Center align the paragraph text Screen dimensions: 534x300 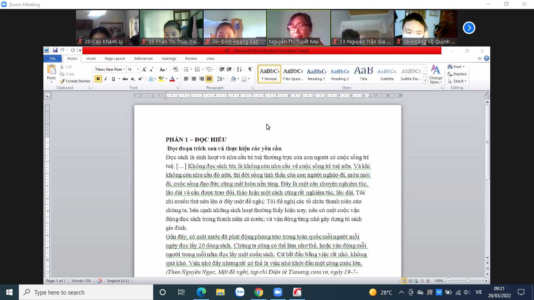(194, 79)
